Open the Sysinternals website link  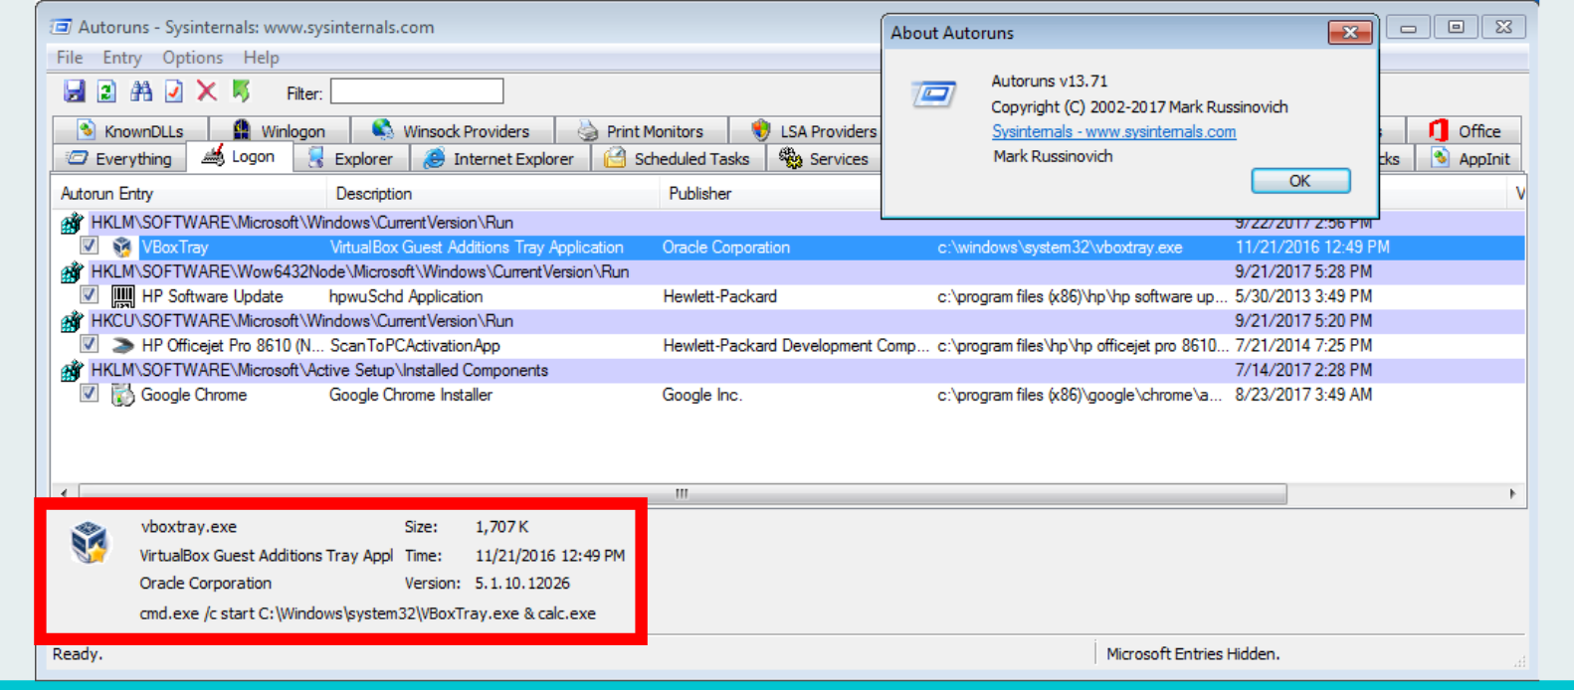1113,131
